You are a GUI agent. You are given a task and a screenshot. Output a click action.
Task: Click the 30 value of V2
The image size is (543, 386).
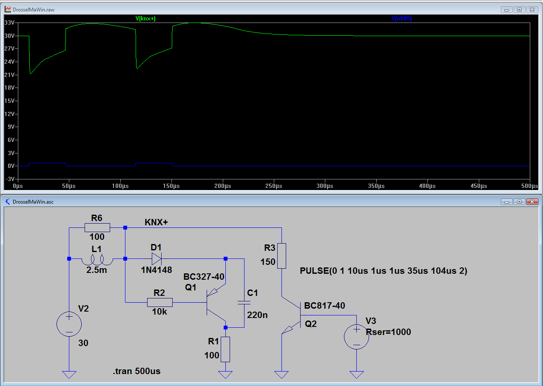coord(83,343)
